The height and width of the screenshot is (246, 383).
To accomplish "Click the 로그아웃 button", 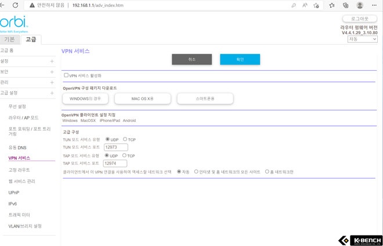I will (360, 19).
